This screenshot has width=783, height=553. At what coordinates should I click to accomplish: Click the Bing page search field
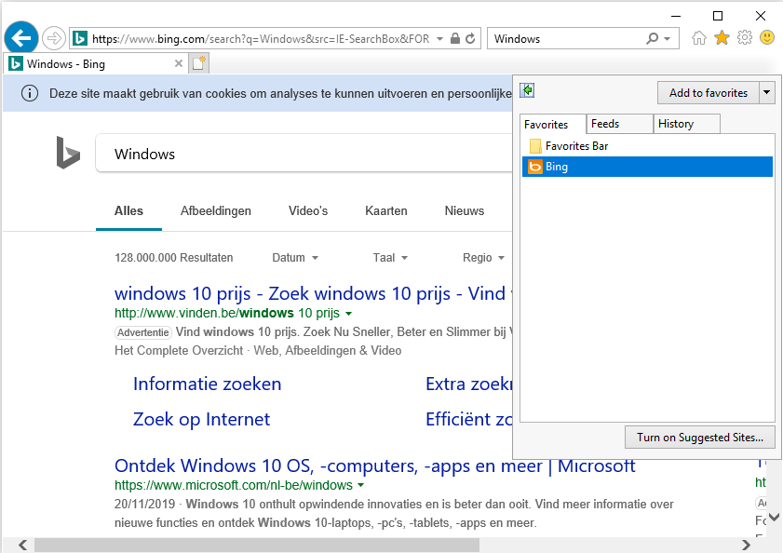tap(304, 154)
